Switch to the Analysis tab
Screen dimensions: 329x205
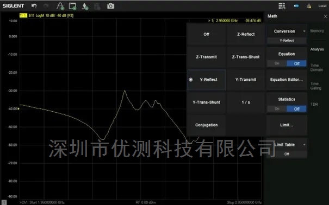pyautogui.click(x=317, y=49)
